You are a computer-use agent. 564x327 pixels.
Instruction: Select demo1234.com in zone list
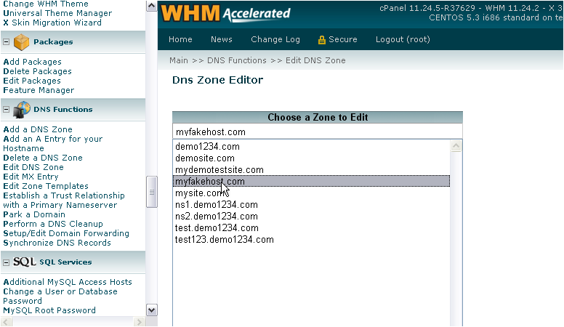point(311,146)
